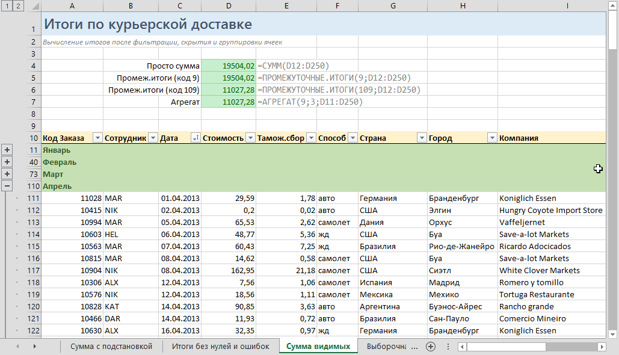619x355 pixels.
Task: Click the Просто сумма label
Action: pos(173,66)
